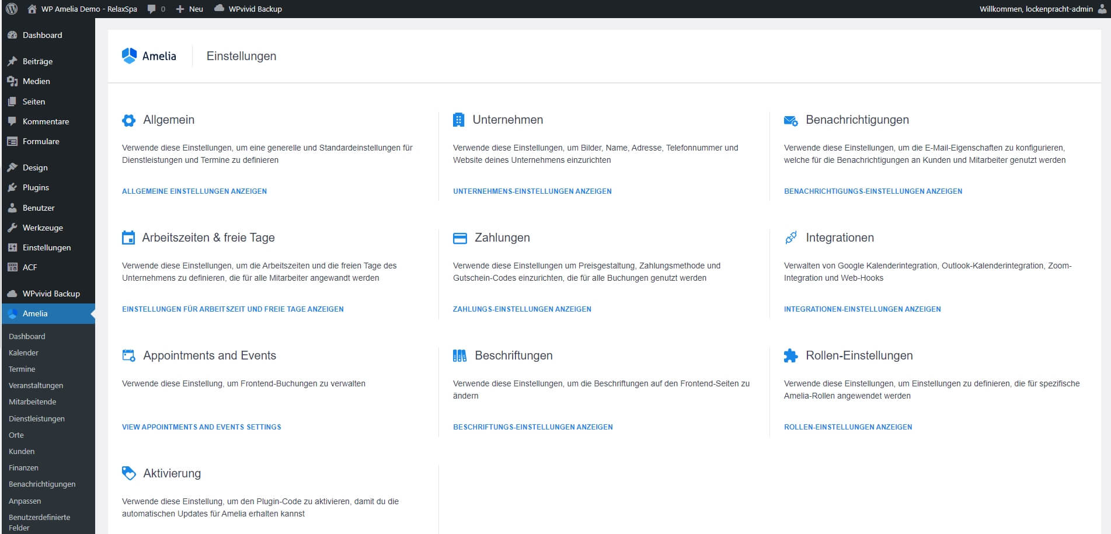1111x534 pixels.
Task: Go to Amelia Termine submenu
Action: pyautogui.click(x=22, y=369)
